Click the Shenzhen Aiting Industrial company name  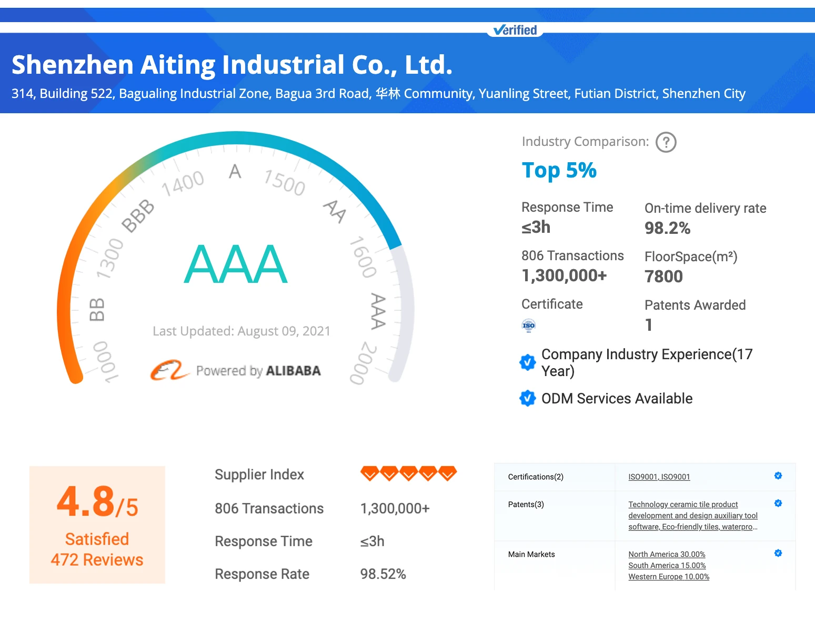(x=232, y=65)
